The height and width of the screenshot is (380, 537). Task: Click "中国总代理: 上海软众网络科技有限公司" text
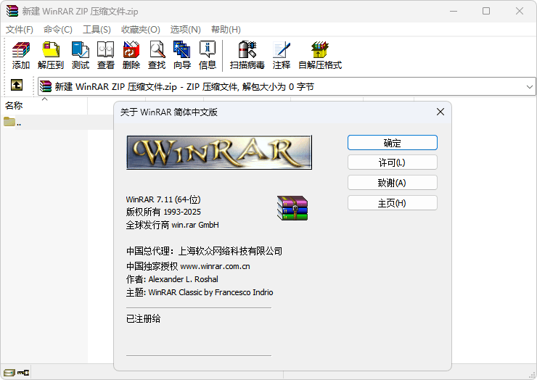(x=204, y=252)
